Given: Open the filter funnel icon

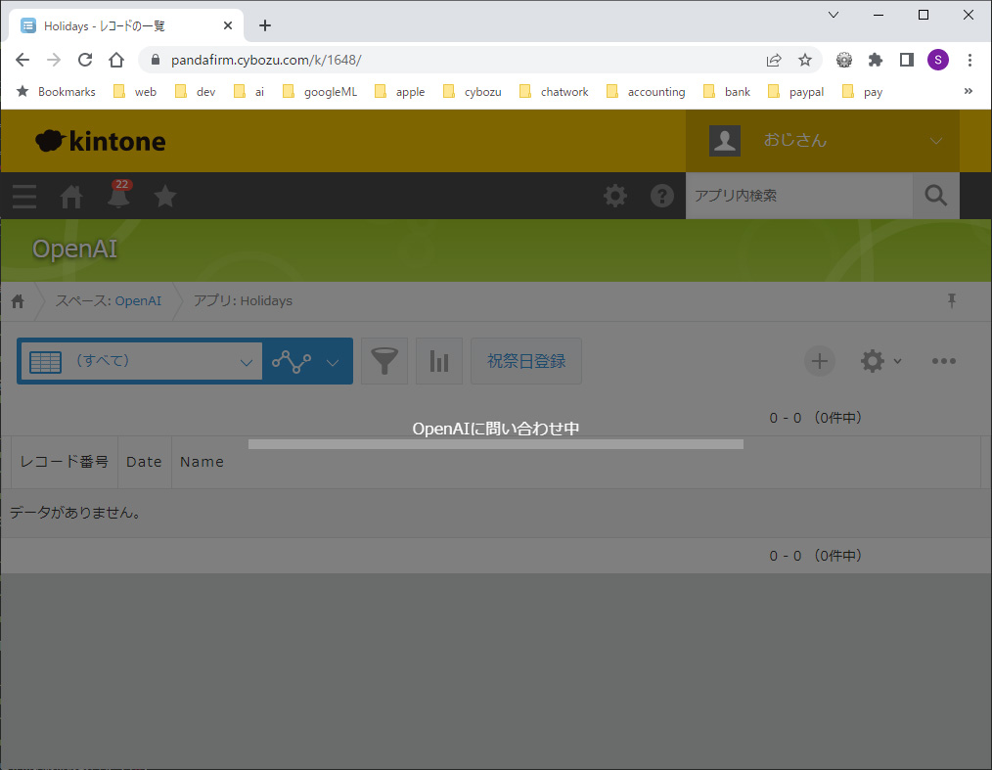Looking at the screenshot, I should 384,361.
